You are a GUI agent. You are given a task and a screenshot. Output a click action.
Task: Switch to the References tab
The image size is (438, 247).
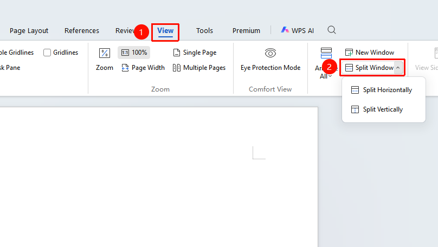(x=81, y=31)
